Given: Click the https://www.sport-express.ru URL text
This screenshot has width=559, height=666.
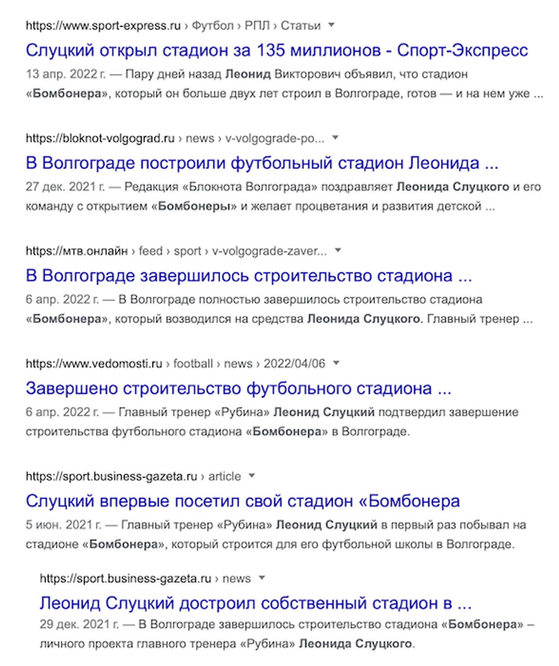Looking at the screenshot, I should click(103, 26).
